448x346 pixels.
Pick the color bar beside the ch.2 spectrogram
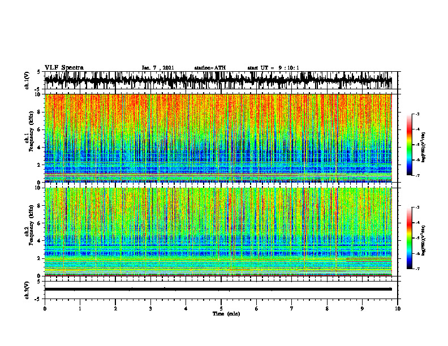(x=409, y=238)
